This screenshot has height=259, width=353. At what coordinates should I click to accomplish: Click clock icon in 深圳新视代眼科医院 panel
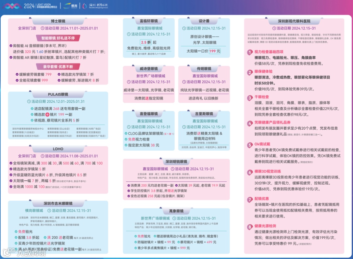tap(274, 28)
